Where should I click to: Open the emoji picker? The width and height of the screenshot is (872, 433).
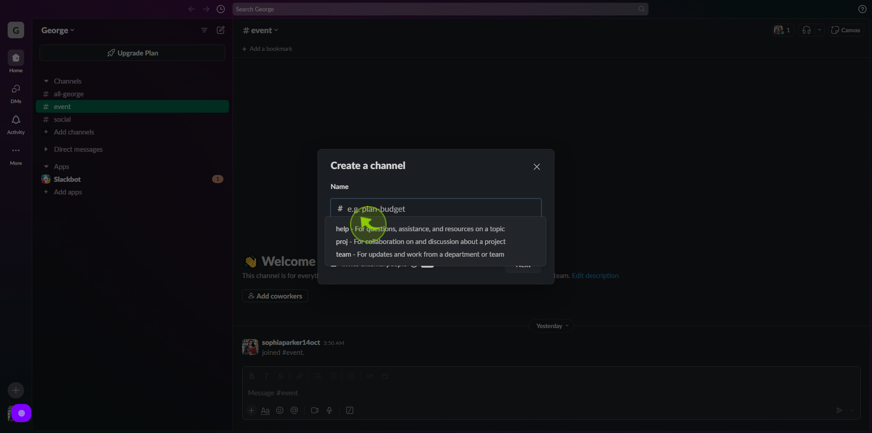pyautogui.click(x=280, y=410)
